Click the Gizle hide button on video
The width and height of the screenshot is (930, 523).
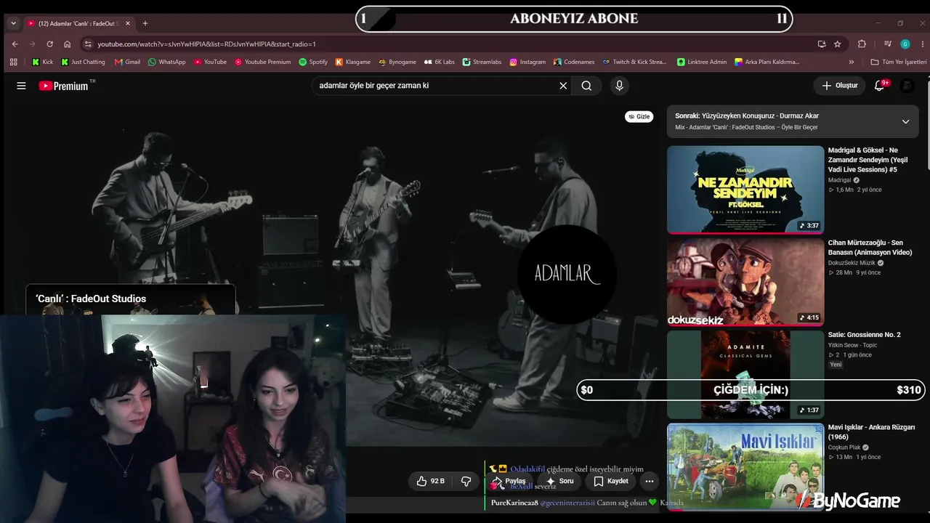[639, 116]
